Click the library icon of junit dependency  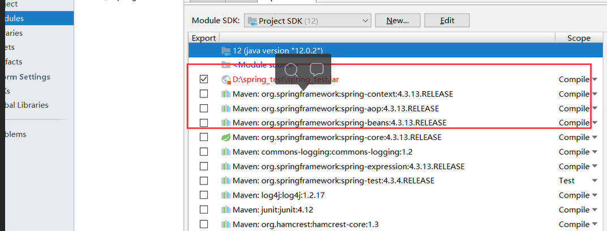pos(226,209)
